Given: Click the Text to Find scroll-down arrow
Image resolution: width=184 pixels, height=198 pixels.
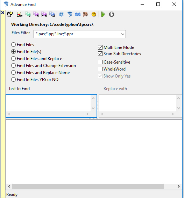Looking at the screenshot, I should click(x=93, y=108).
